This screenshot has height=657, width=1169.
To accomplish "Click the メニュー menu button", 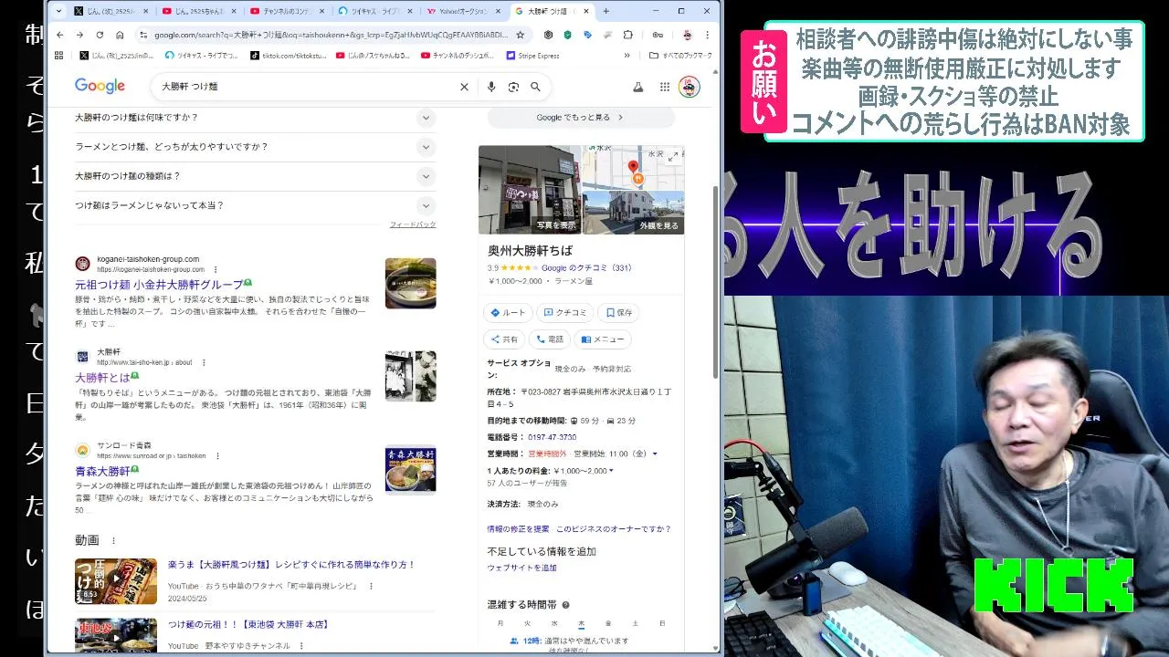I will coord(603,339).
